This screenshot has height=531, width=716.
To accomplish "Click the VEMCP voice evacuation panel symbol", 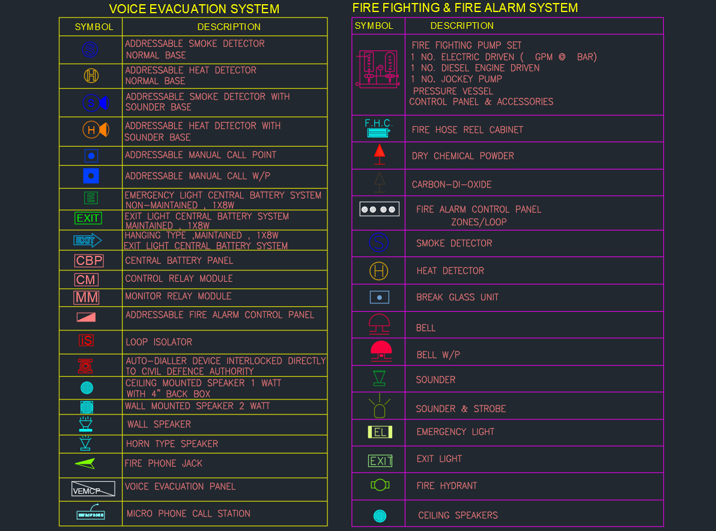I will (93, 489).
